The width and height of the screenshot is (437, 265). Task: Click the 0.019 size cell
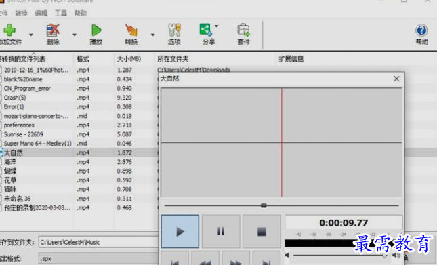click(124, 116)
